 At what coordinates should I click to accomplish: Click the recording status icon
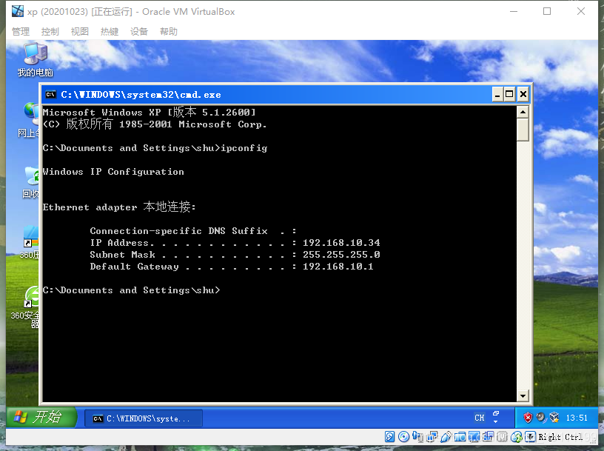pyautogui.click(x=488, y=436)
